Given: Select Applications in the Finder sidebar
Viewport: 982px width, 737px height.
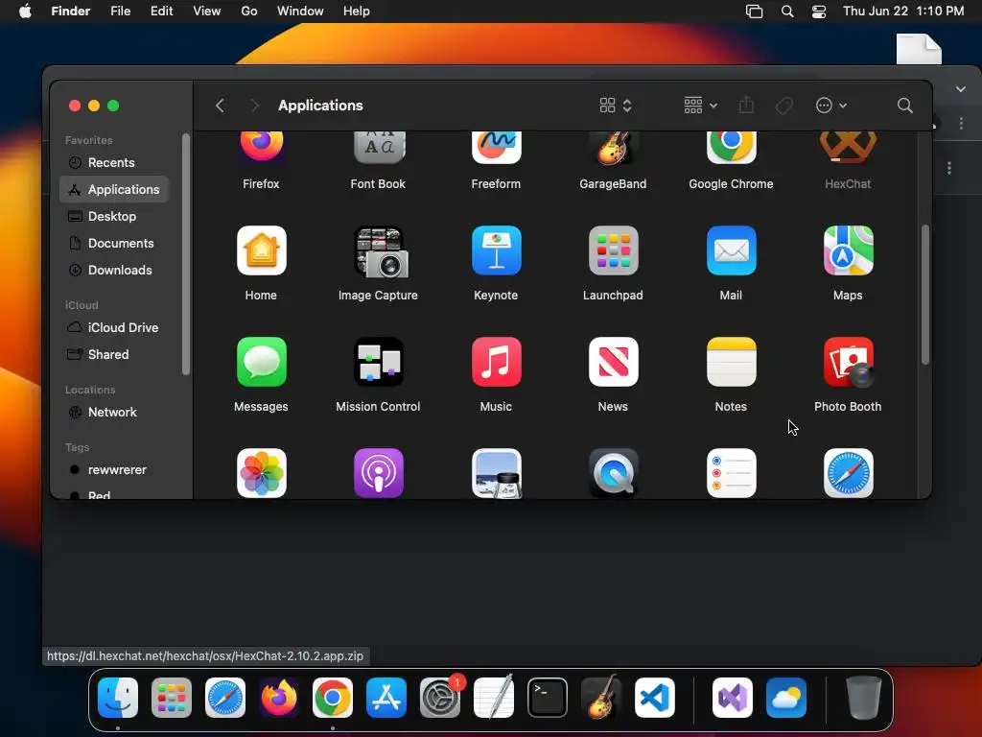Looking at the screenshot, I should [114, 189].
